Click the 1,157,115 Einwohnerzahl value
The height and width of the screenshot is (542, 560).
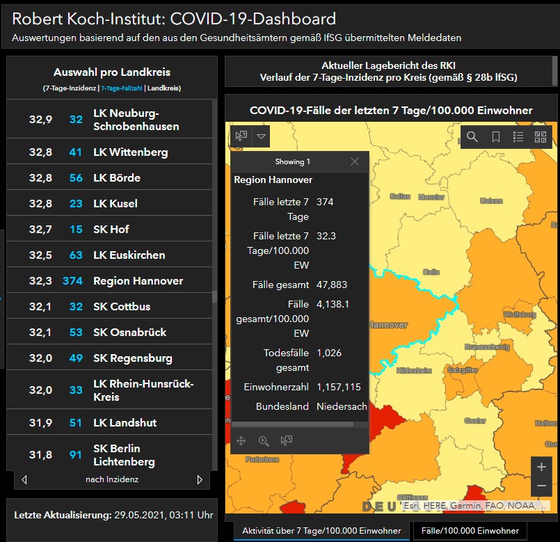pos(339,387)
